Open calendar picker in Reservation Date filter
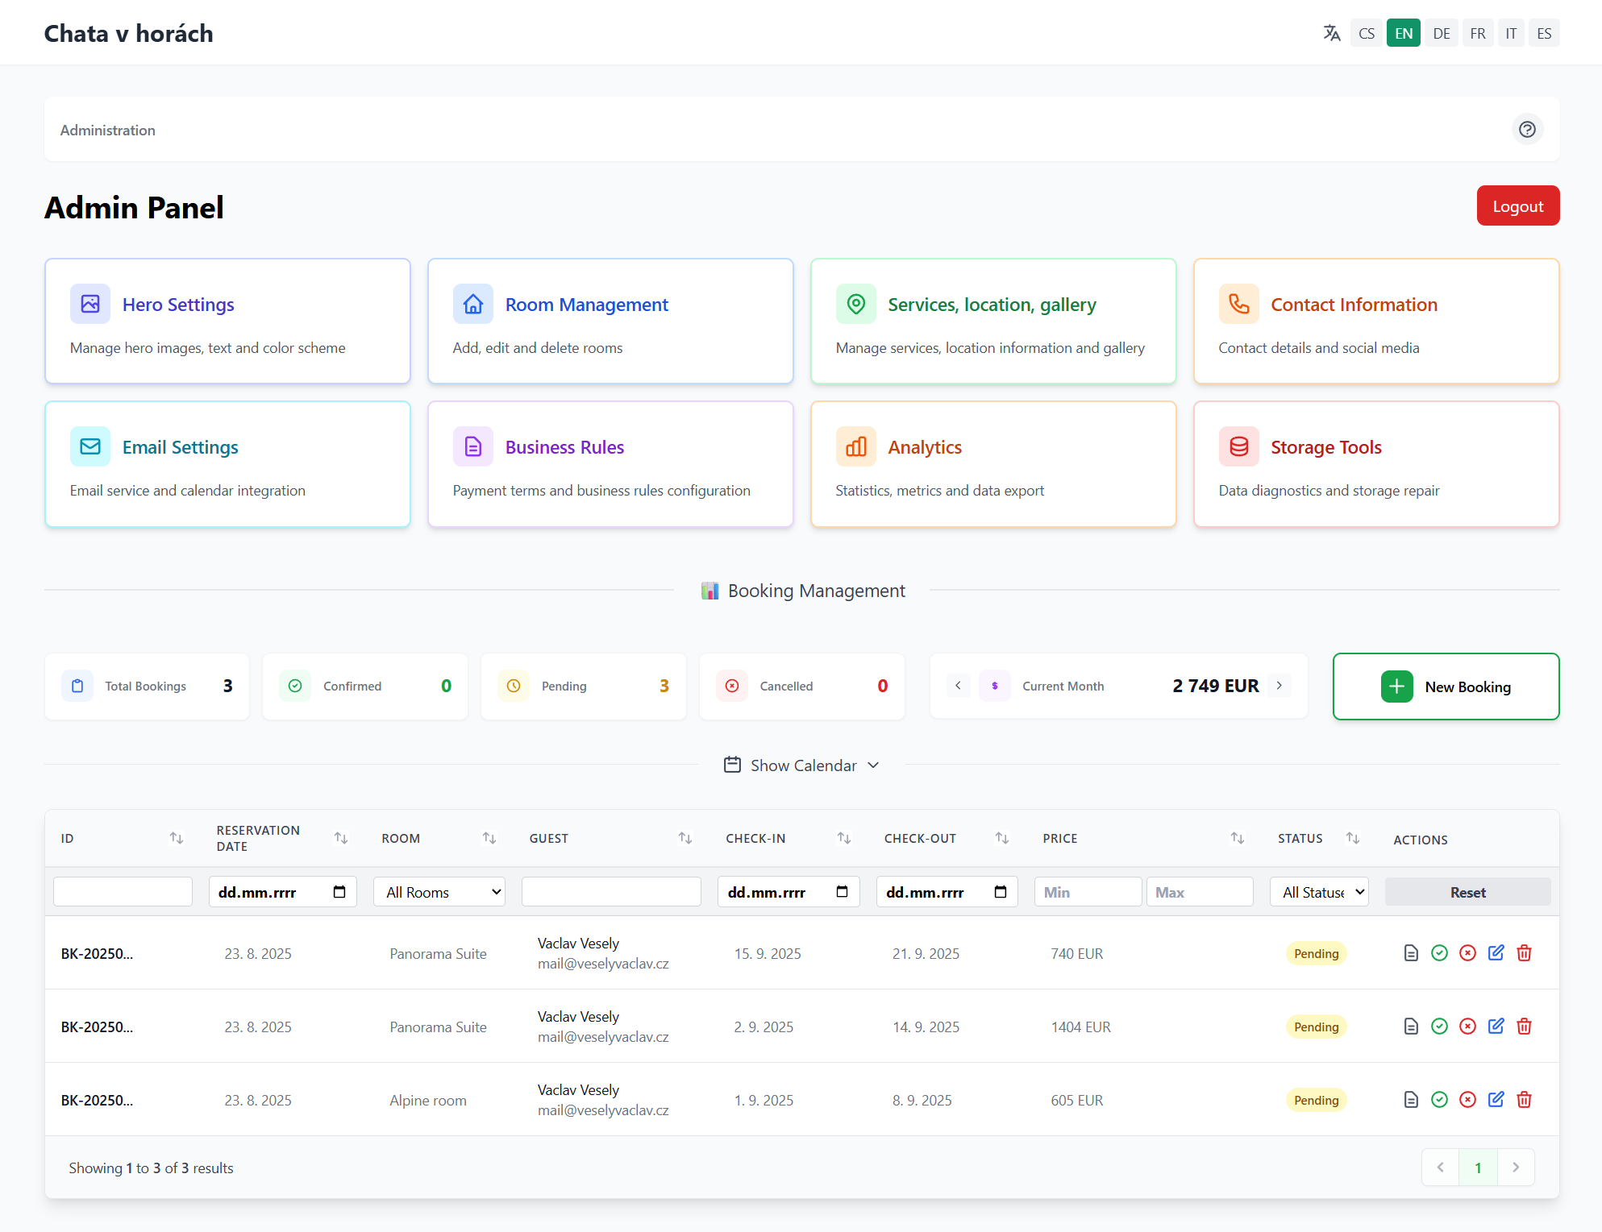The image size is (1602, 1232). click(x=339, y=892)
